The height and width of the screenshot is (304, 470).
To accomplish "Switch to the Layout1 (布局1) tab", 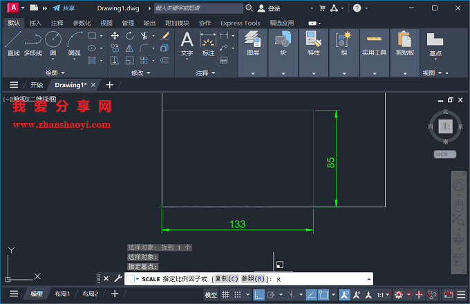I will [62, 294].
